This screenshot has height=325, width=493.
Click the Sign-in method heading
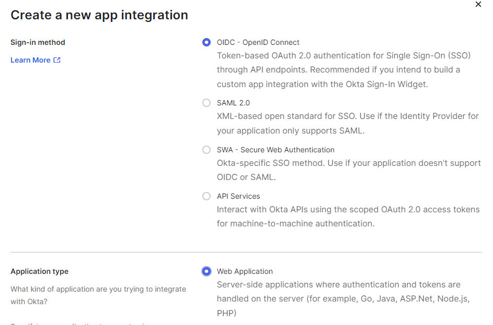point(38,42)
